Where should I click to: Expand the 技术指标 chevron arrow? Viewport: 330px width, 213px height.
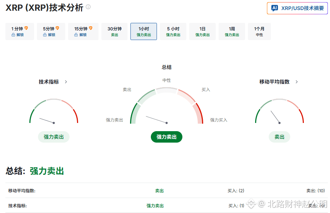(66, 82)
